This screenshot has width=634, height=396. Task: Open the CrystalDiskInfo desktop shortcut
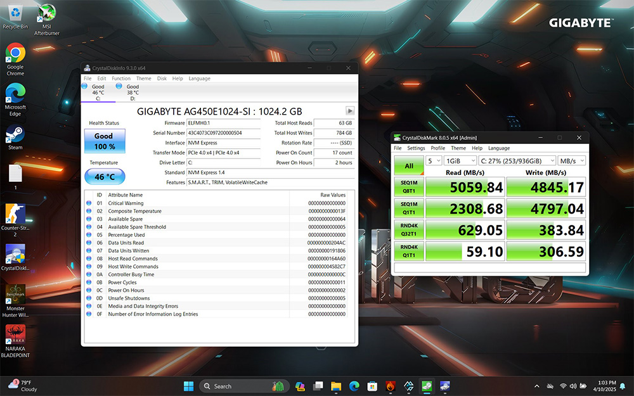[x=15, y=257]
